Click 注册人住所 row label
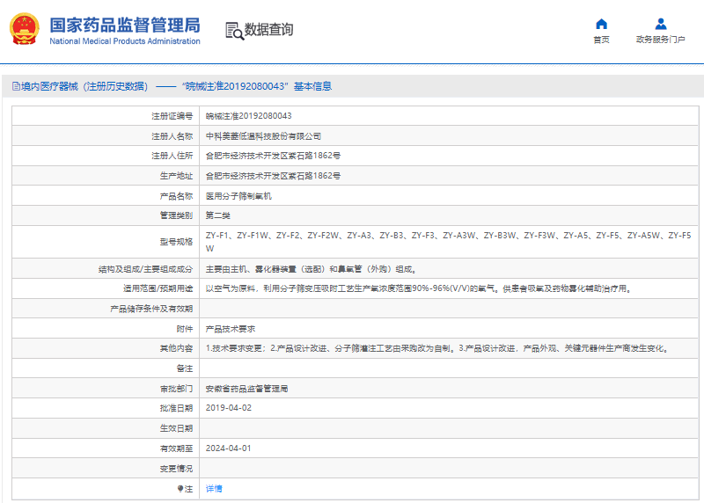This screenshot has width=704, height=503. (x=172, y=156)
